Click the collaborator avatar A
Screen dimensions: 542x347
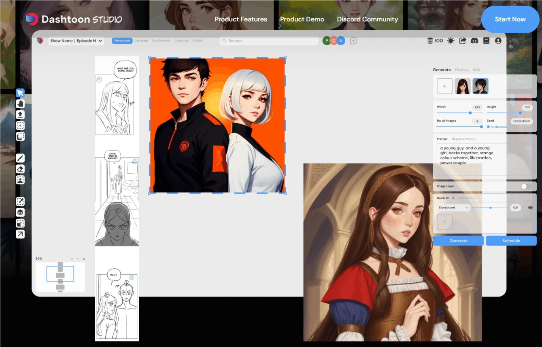341,41
